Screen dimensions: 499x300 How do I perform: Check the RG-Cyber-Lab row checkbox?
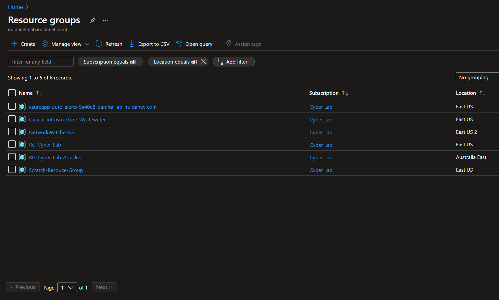click(12, 144)
